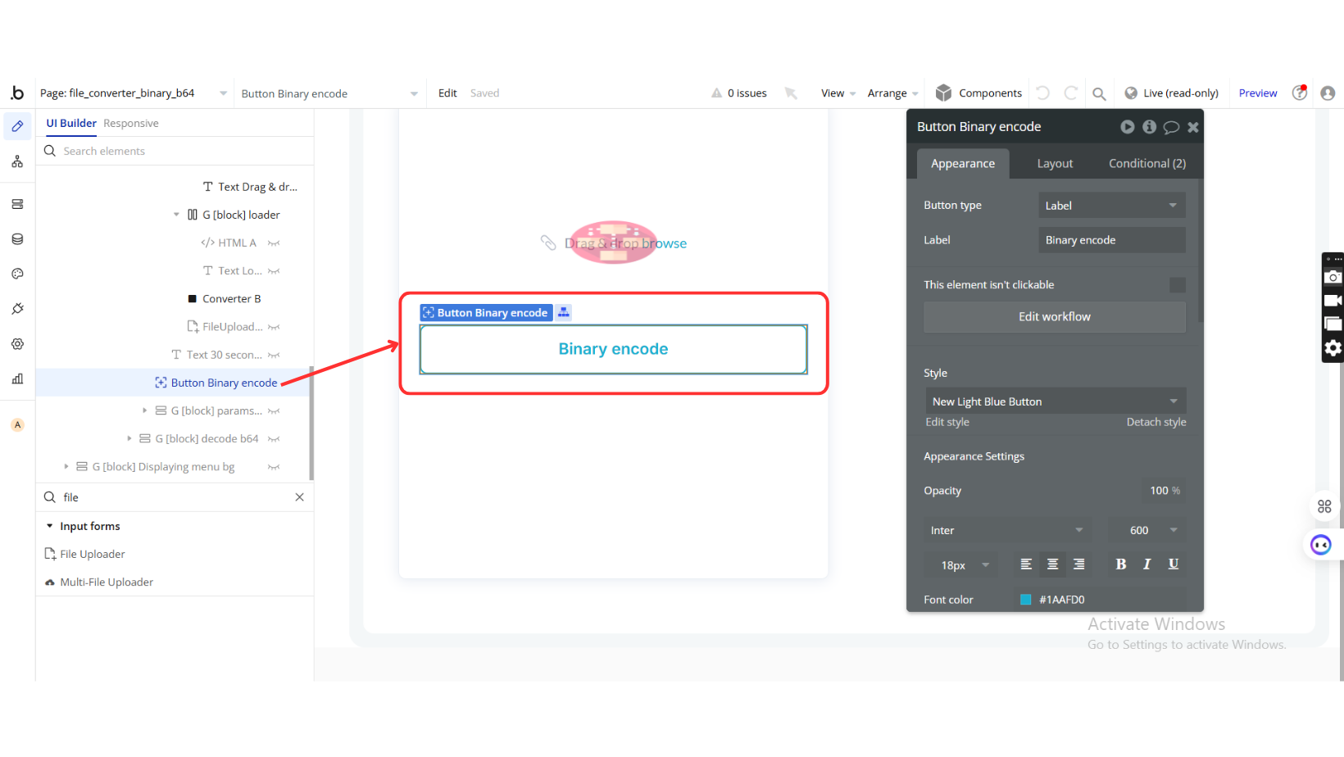Open the info icon in property panel

click(x=1150, y=127)
